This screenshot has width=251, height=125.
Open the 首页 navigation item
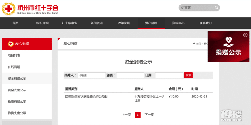15,23
